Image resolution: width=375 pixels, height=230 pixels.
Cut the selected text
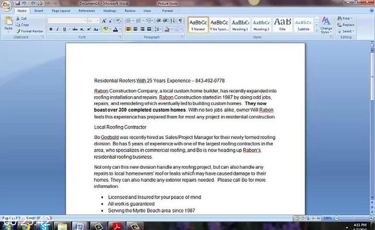click(22, 18)
